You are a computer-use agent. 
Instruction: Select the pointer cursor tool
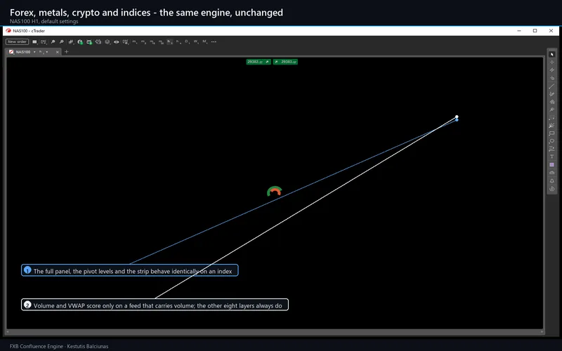pyautogui.click(x=552, y=54)
